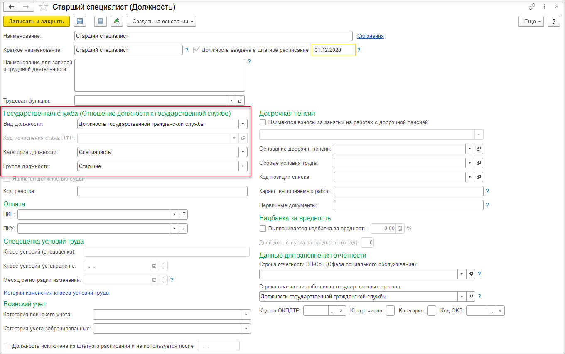Show hint for Первичные документы field
This screenshot has height=354, width=565.
point(488,205)
